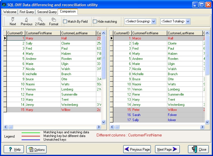Viewport: 213px width, 156px height.
Task: Click right grid horizontal scroll right arrow
Action: tap(202, 127)
